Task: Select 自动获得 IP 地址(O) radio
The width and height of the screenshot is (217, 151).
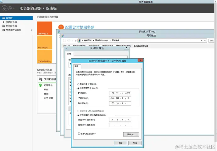Action: tap(78, 84)
